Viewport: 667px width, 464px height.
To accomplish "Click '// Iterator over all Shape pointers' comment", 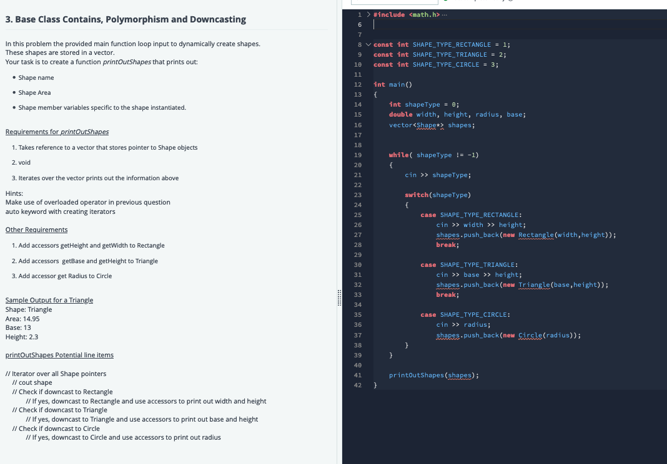I will [56, 374].
